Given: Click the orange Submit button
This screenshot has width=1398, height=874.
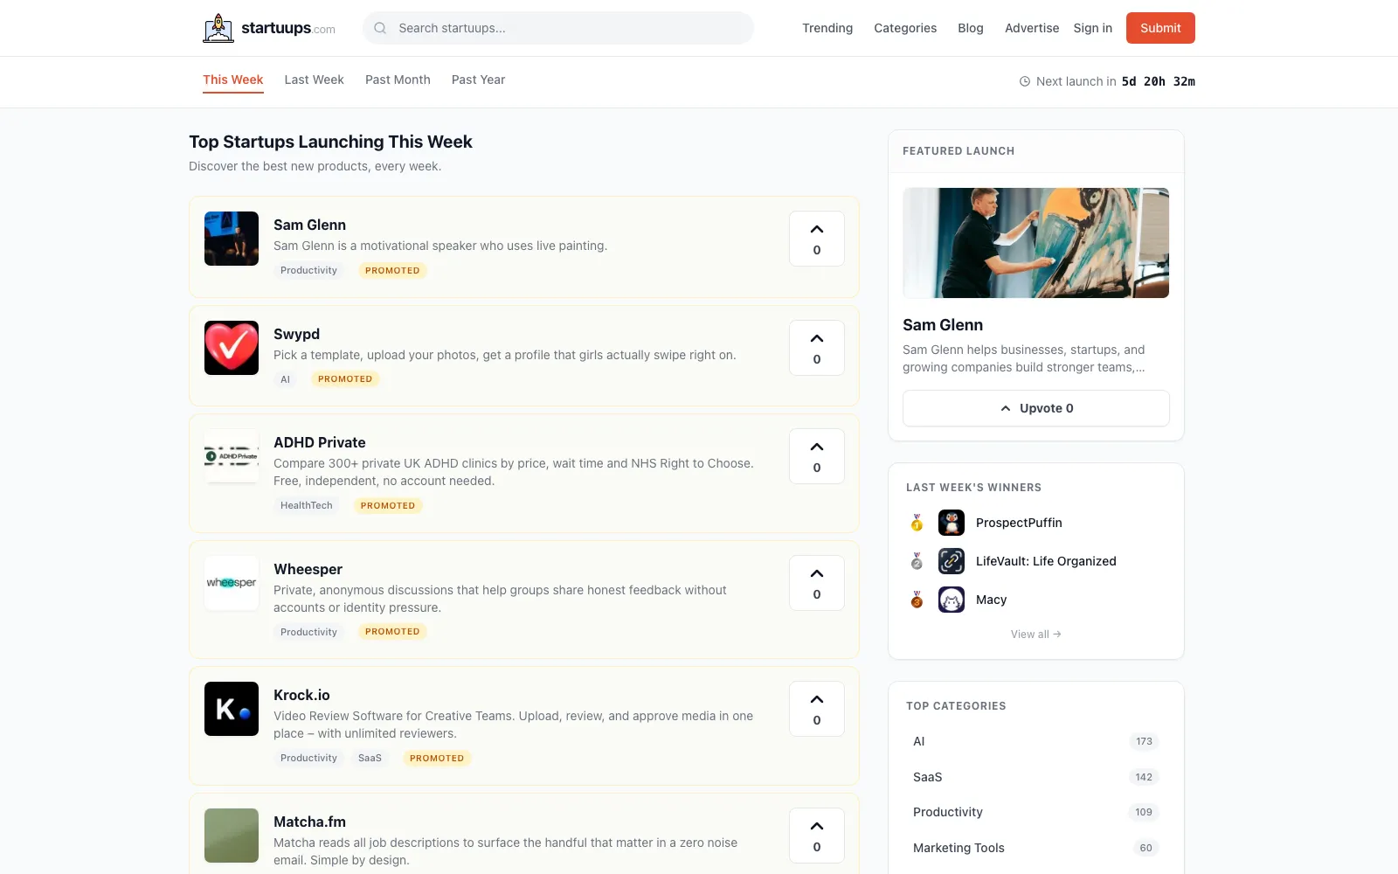Looking at the screenshot, I should (1160, 28).
